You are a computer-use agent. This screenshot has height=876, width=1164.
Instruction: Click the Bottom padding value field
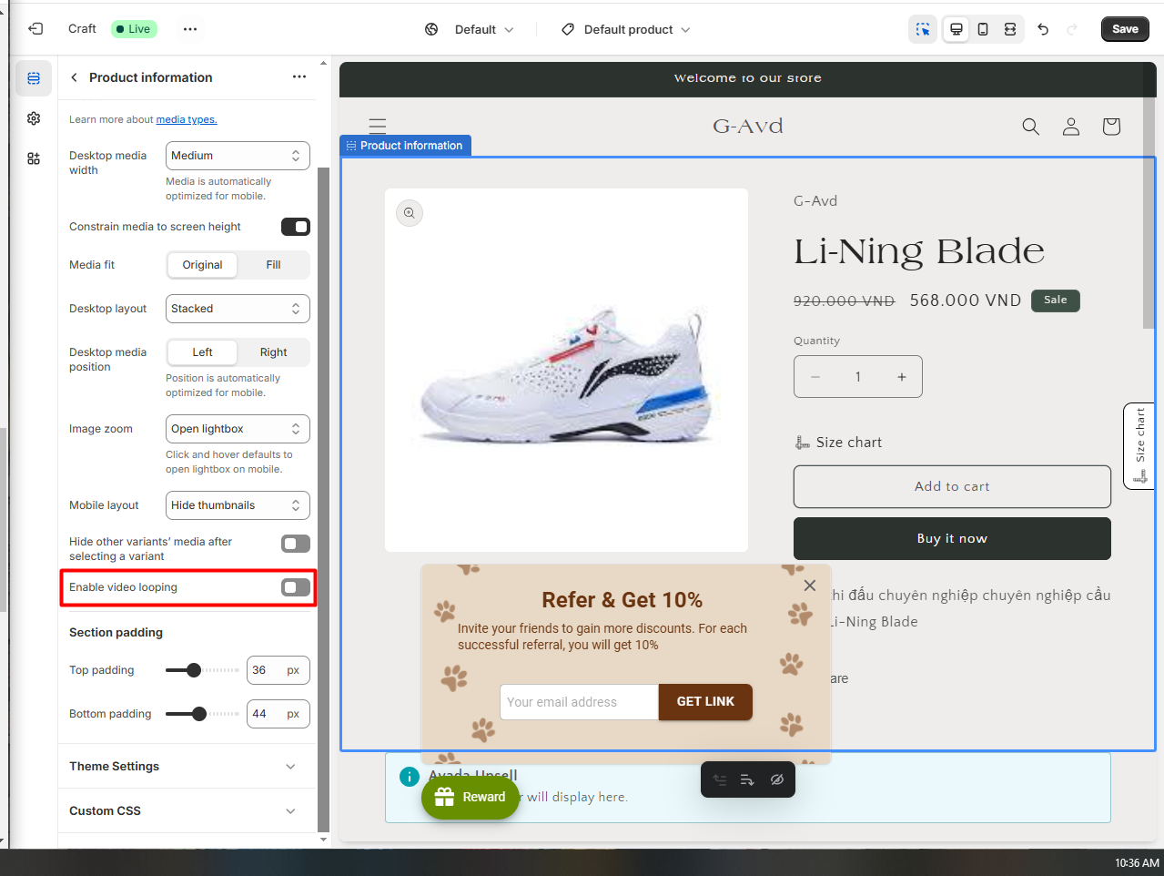pyautogui.click(x=278, y=714)
